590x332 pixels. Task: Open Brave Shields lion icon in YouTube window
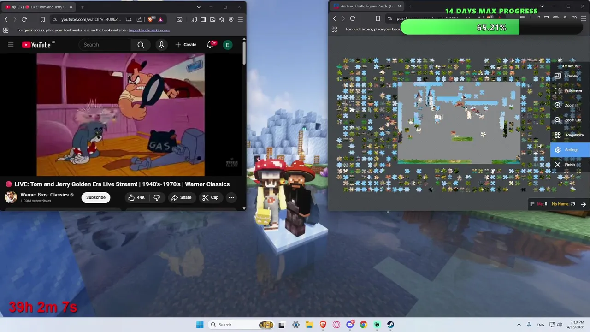tap(151, 19)
